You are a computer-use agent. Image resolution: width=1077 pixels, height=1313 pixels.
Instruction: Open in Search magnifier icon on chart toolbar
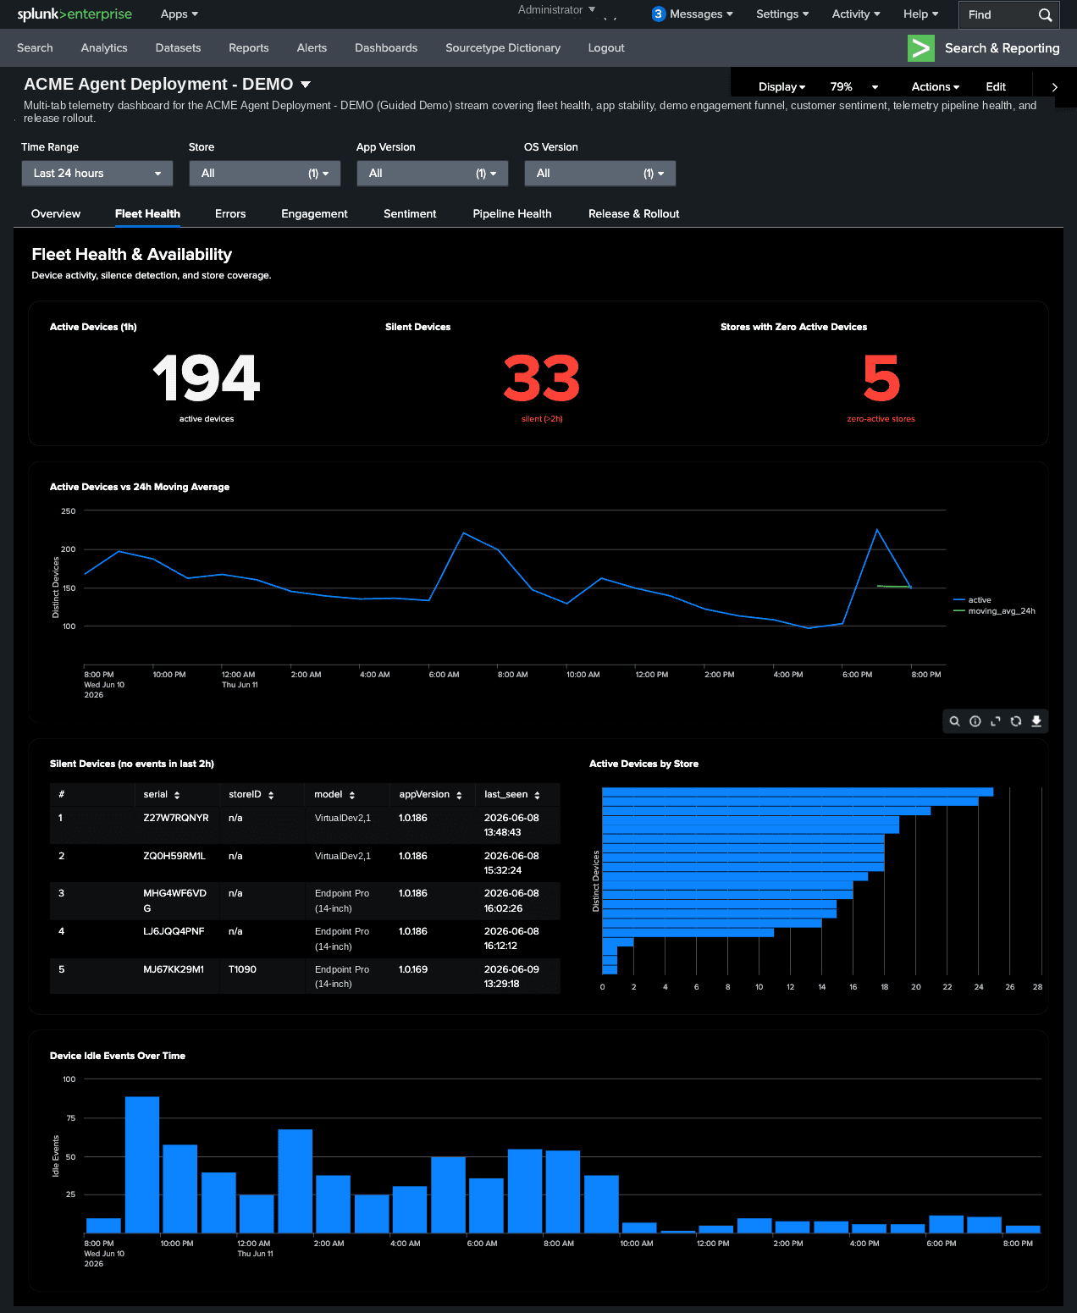pyautogui.click(x=954, y=721)
